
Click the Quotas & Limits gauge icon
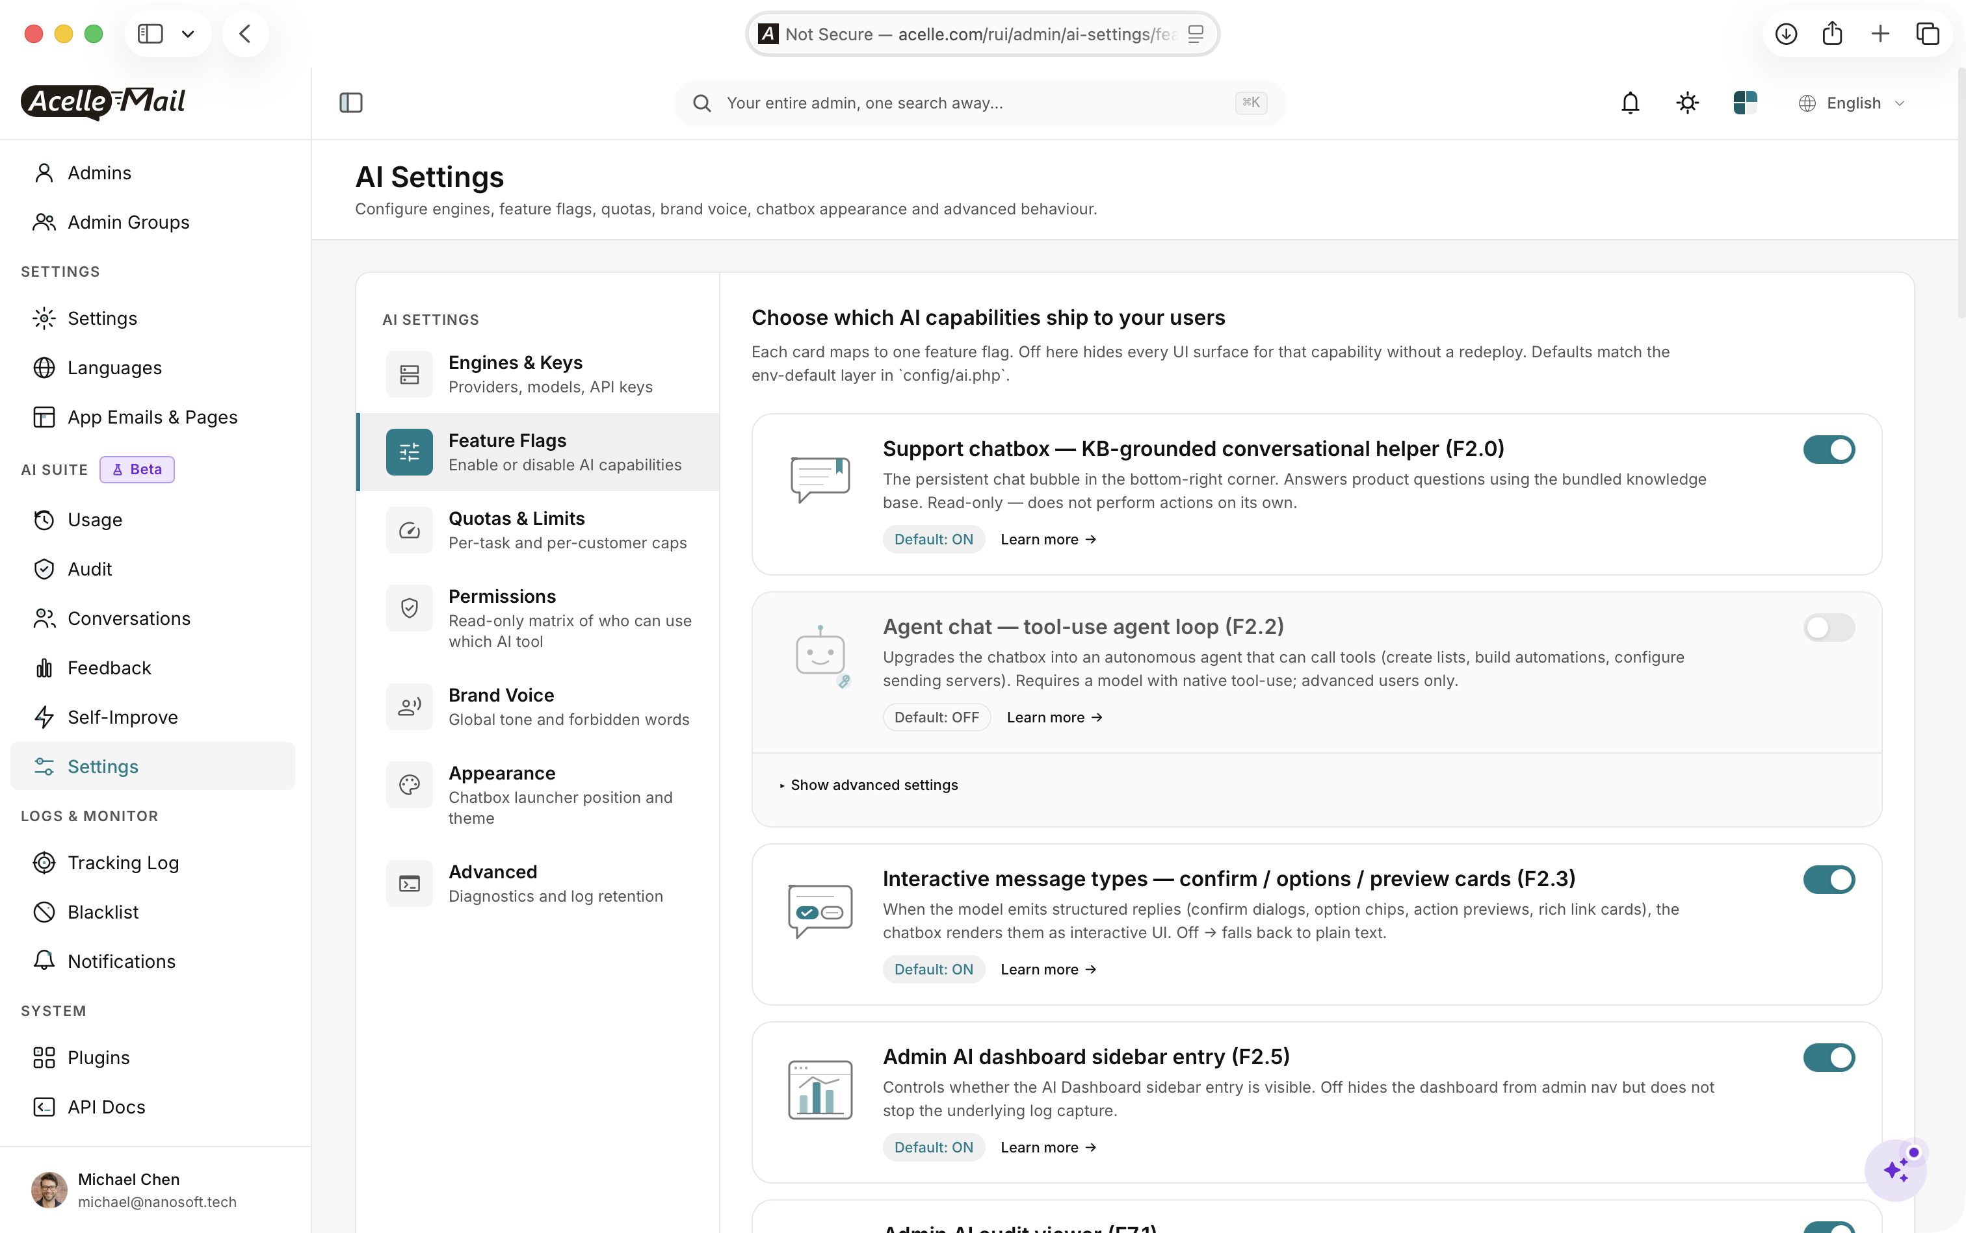[x=410, y=531]
